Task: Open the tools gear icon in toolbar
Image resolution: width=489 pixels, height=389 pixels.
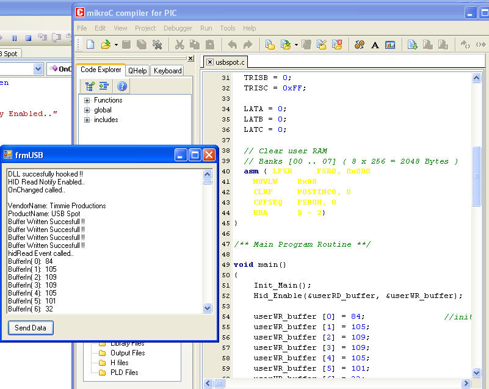Action: click(360, 45)
